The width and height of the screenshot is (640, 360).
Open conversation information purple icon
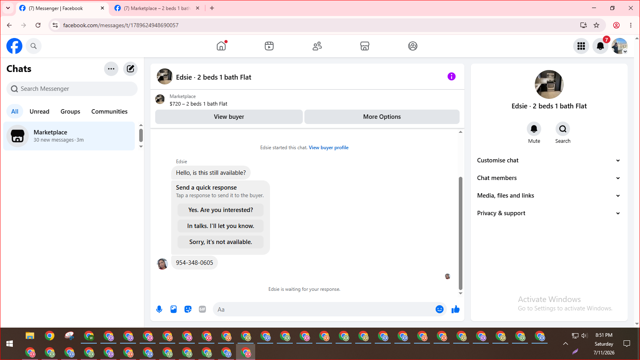(452, 76)
